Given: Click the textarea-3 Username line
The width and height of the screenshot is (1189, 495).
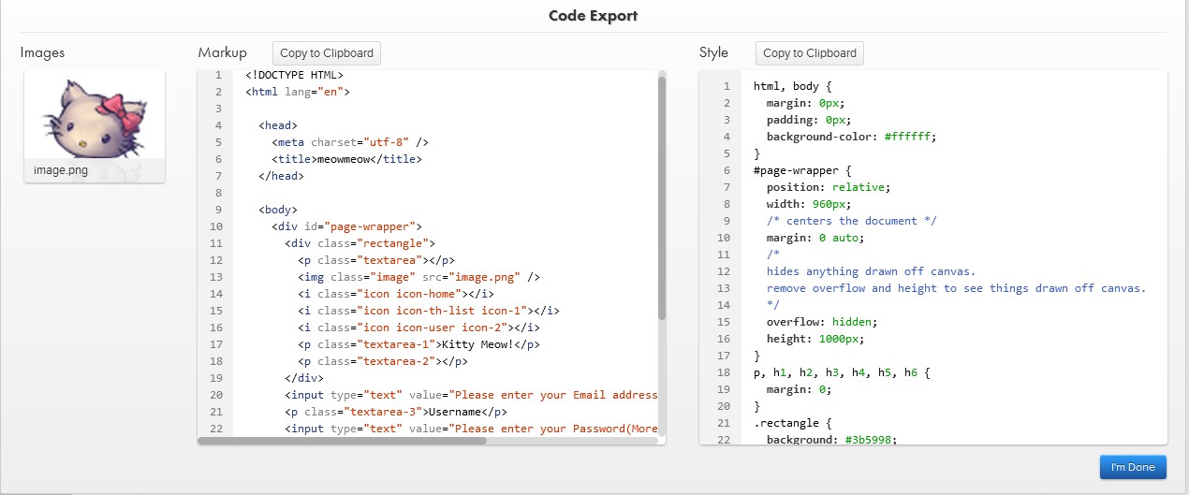Looking at the screenshot, I should pos(396,412).
